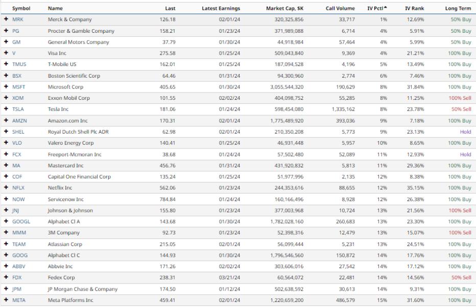Expand the GOOGL row details

coord(6,221)
